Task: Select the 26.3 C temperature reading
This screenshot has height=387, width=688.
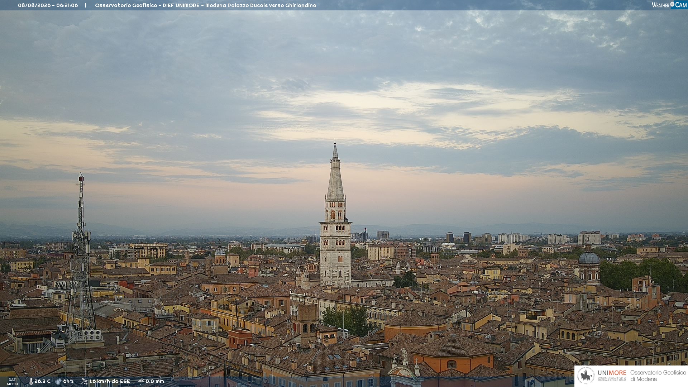Action: pos(42,382)
